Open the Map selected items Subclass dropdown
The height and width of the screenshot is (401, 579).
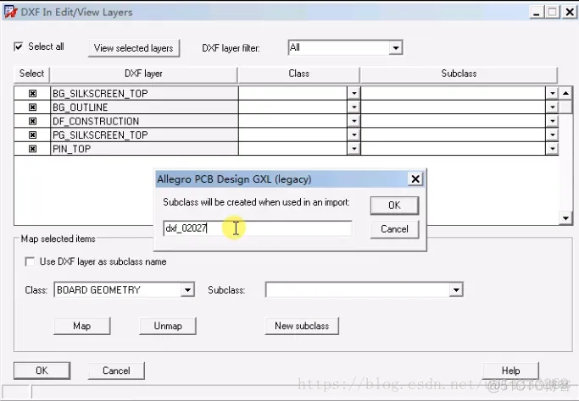point(456,290)
